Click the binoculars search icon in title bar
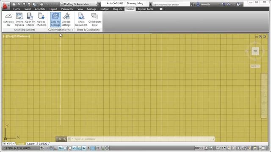Viewport: 271px width, 152px height. pyautogui.click(x=193, y=4)
